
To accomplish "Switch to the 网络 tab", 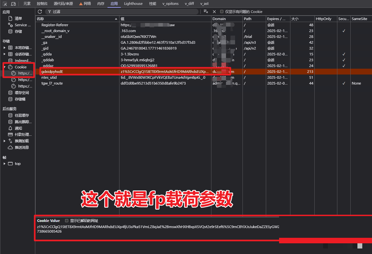I will point(85,4).
